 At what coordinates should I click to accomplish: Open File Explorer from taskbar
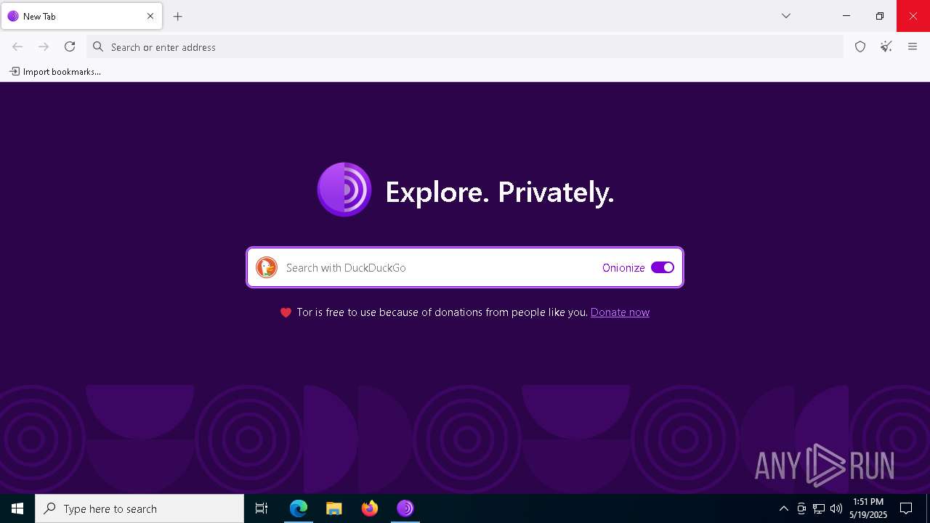334,508
